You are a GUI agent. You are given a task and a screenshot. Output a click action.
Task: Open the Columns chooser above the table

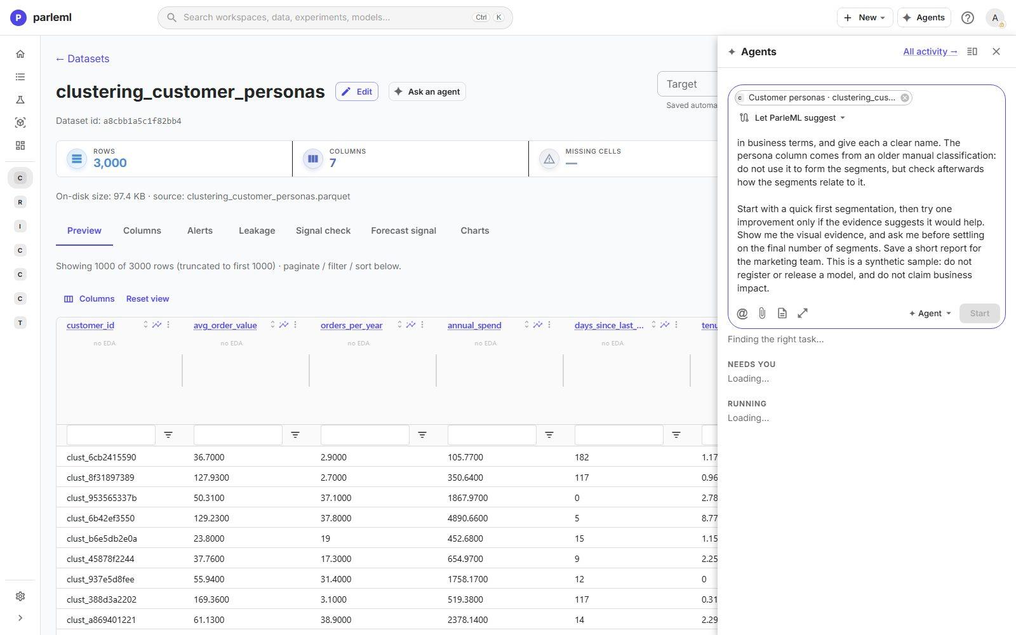[90, 298]
